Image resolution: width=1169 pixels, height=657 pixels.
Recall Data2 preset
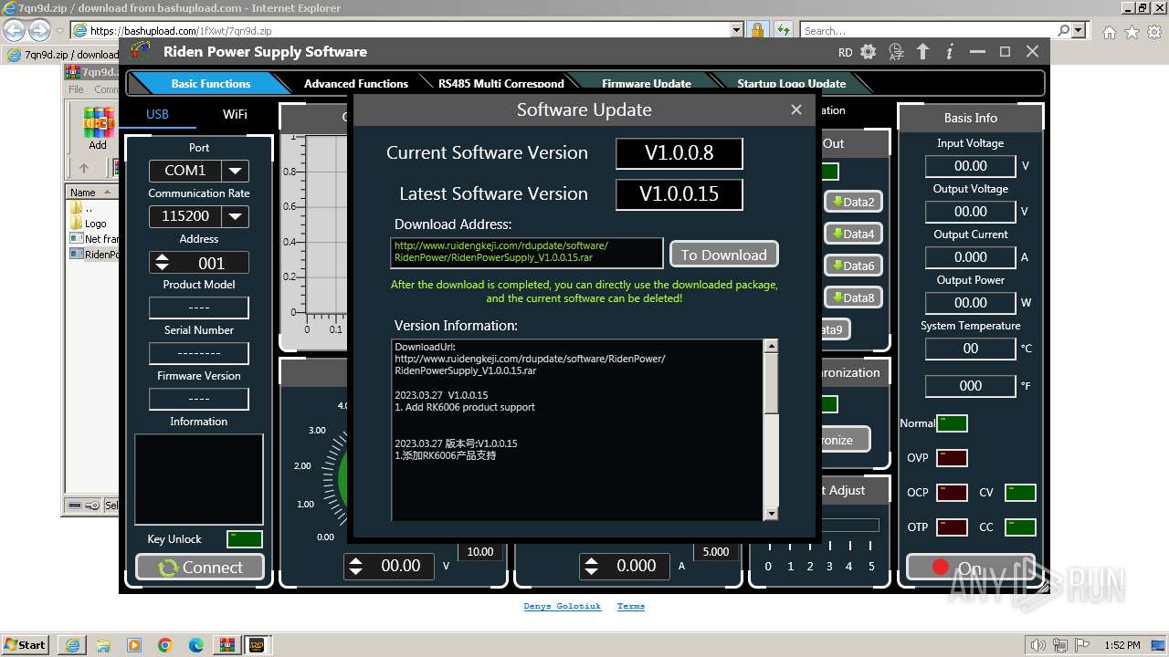(x=853, y=202)
